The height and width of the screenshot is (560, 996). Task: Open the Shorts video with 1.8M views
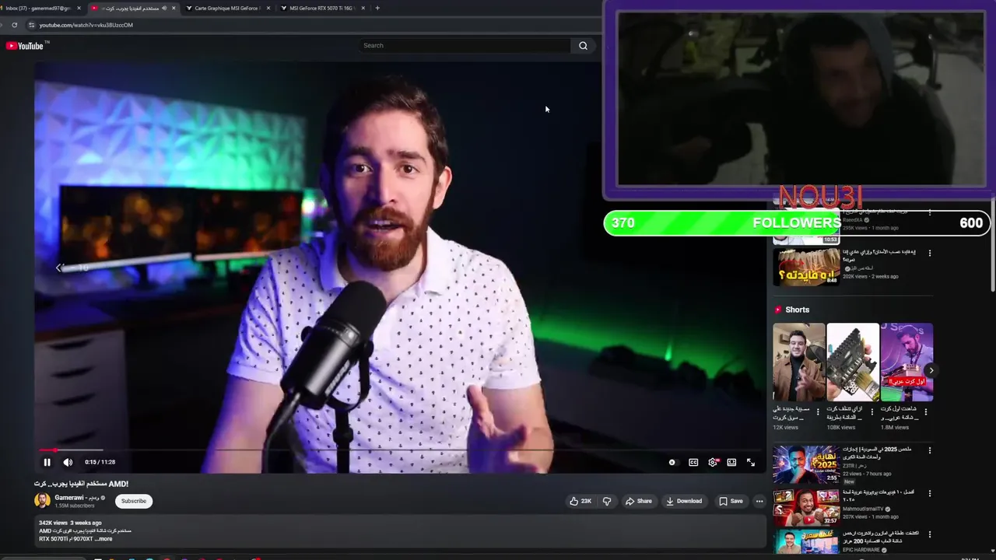(x=907, y=362)
